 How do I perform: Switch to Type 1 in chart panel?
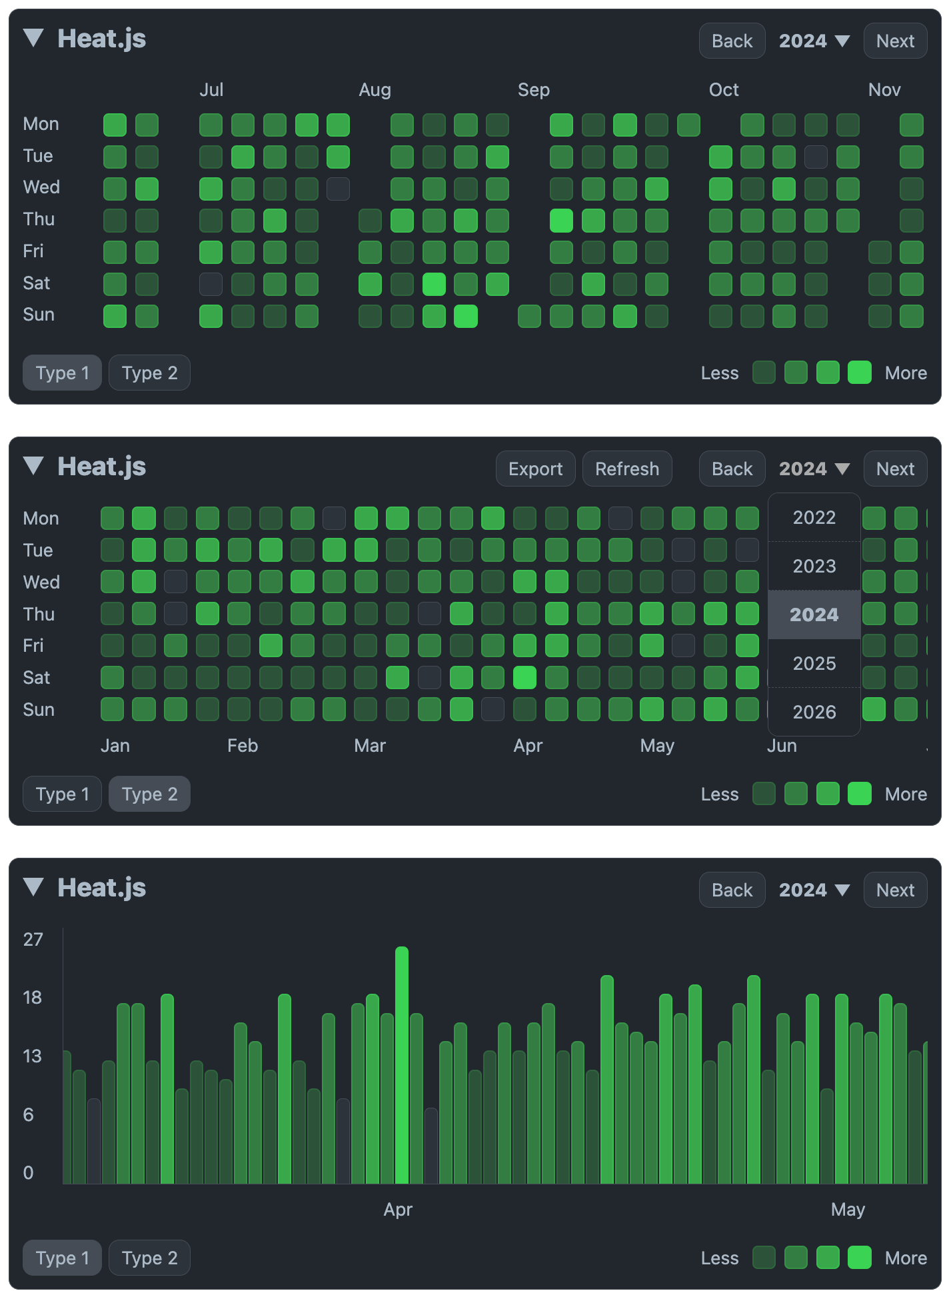pyautogui.click(x=62, y=1258)
